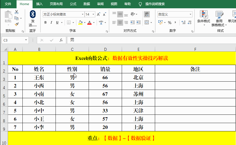Click the Name Box showing C3
236x145 pixels.
(13, 40)
